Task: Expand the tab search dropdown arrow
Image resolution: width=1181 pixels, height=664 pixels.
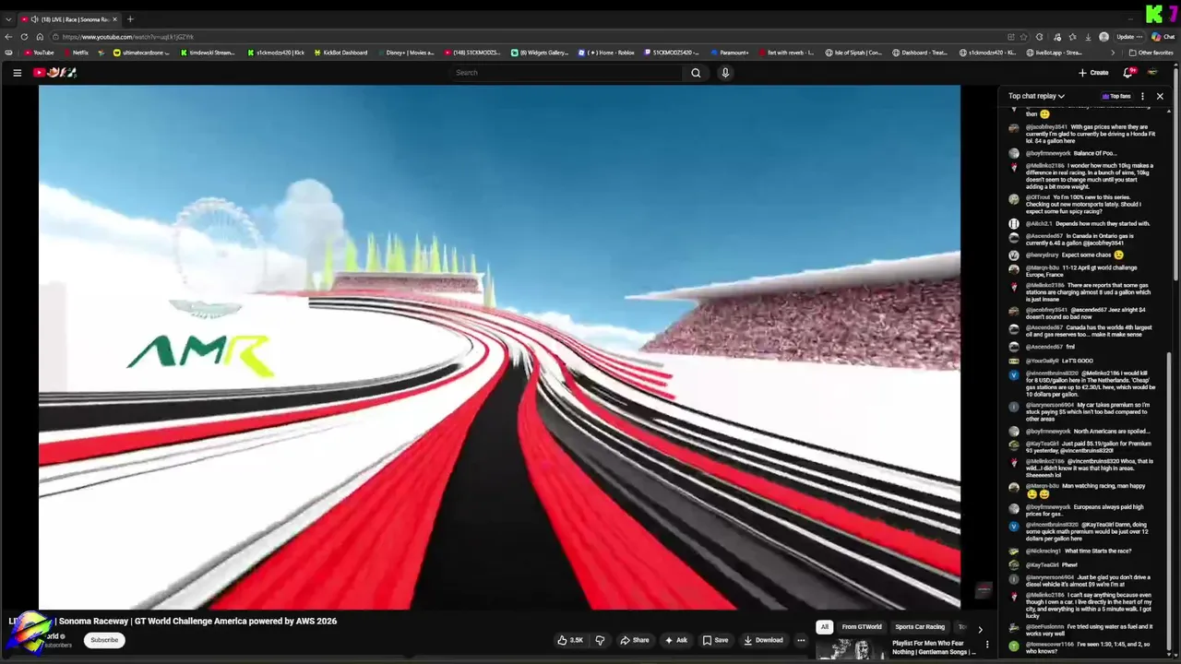Action: click(8, 19)
